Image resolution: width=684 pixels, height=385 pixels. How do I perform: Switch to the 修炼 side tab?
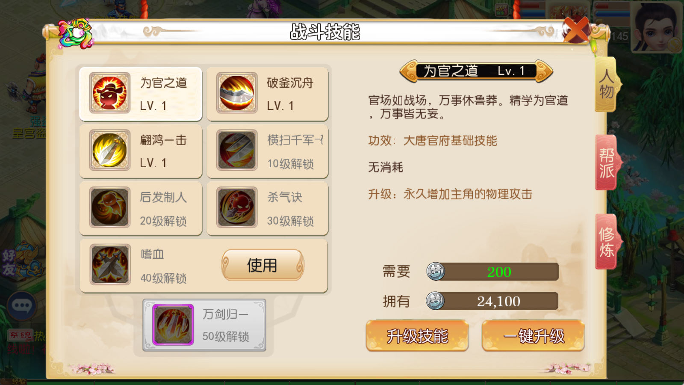pos(607,242)
